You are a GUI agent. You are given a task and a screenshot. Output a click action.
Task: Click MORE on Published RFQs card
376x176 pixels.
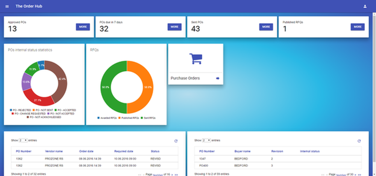pyautogui.click(x=358, y=27)
